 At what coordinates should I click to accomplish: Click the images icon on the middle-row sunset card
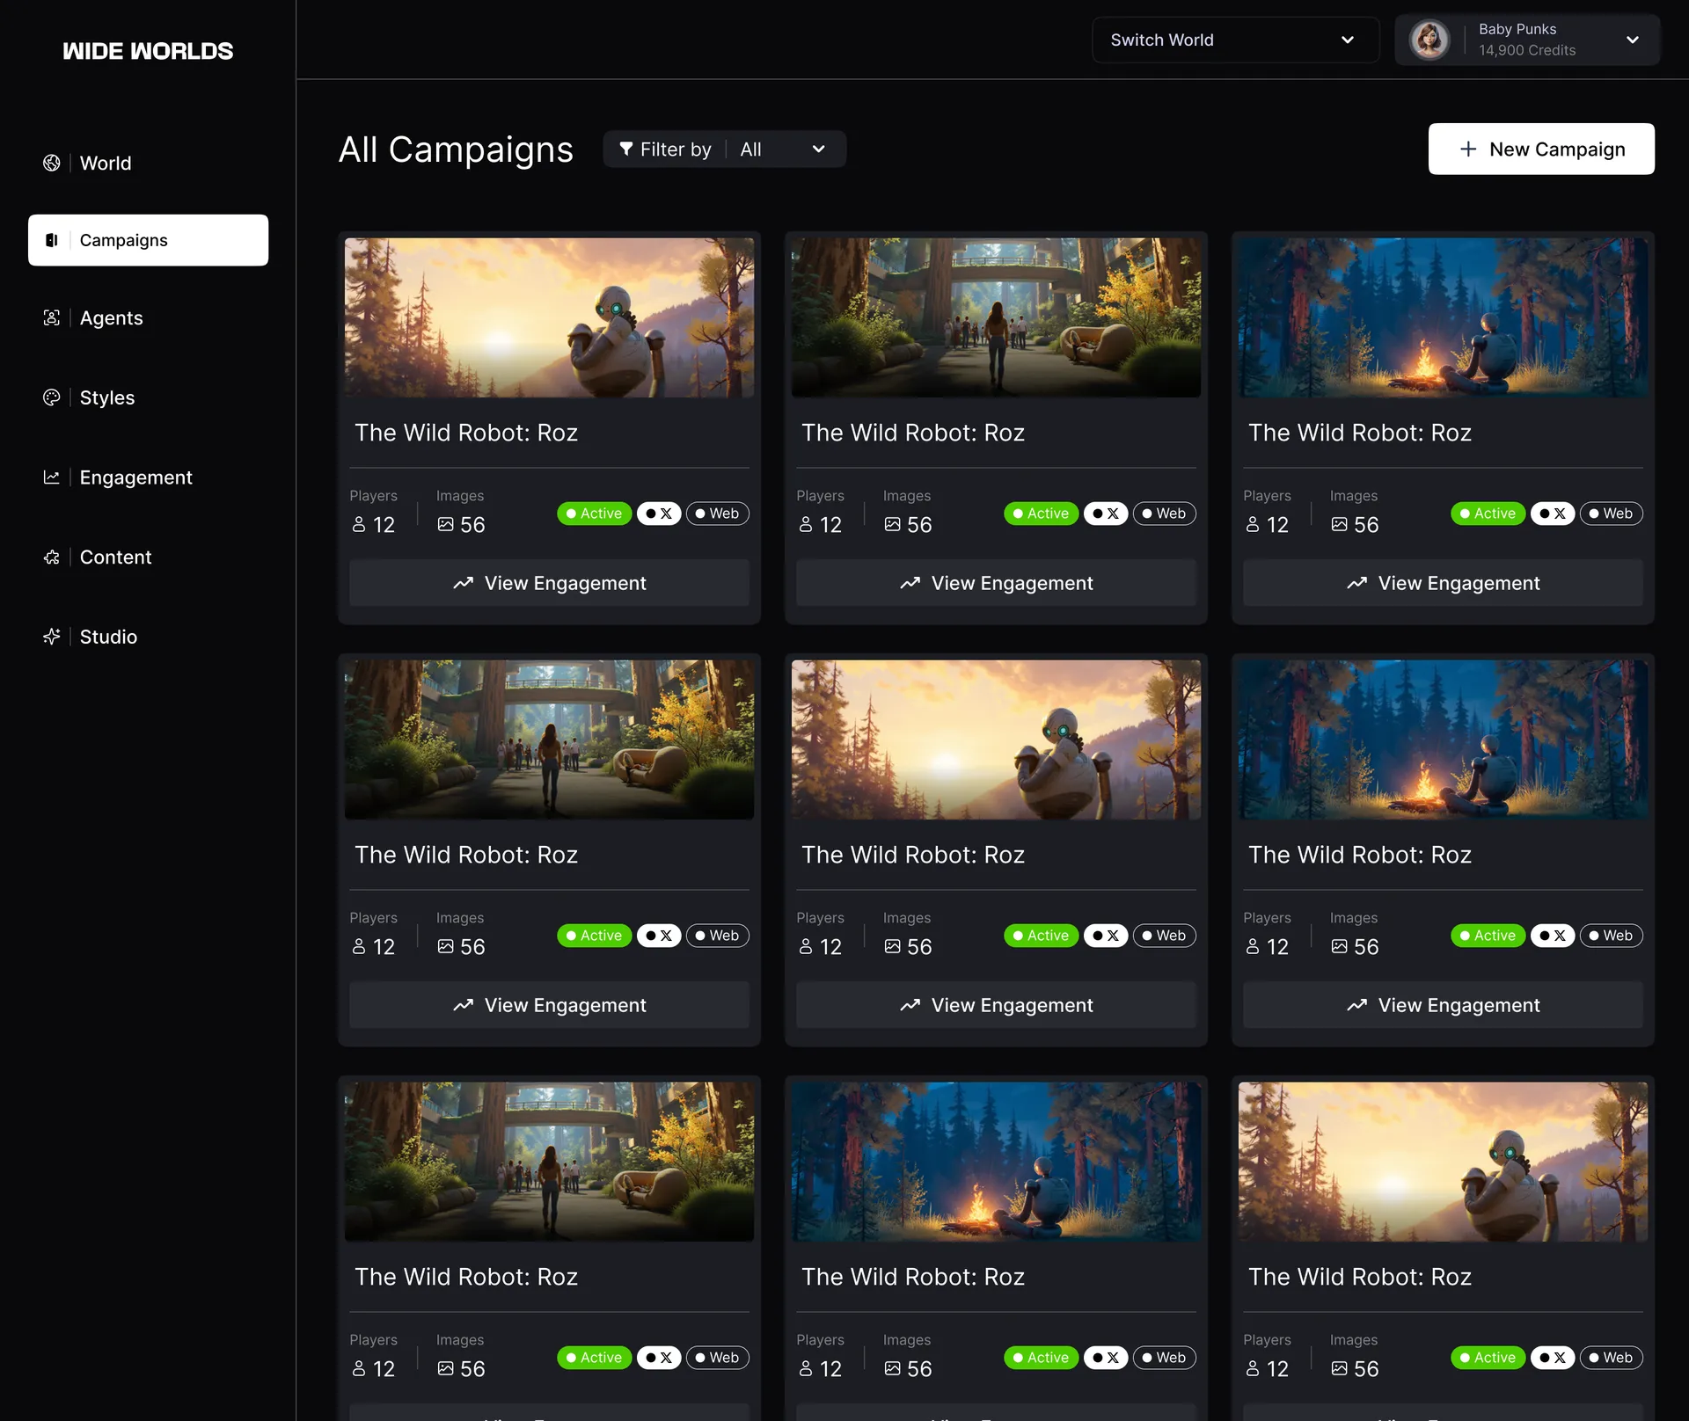(893, 947)
